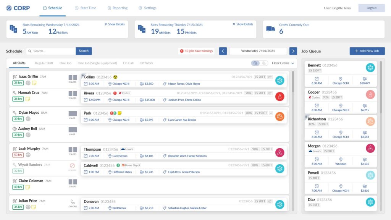Click the phone On Call icon for Julian Price

[x=73, y=202]
